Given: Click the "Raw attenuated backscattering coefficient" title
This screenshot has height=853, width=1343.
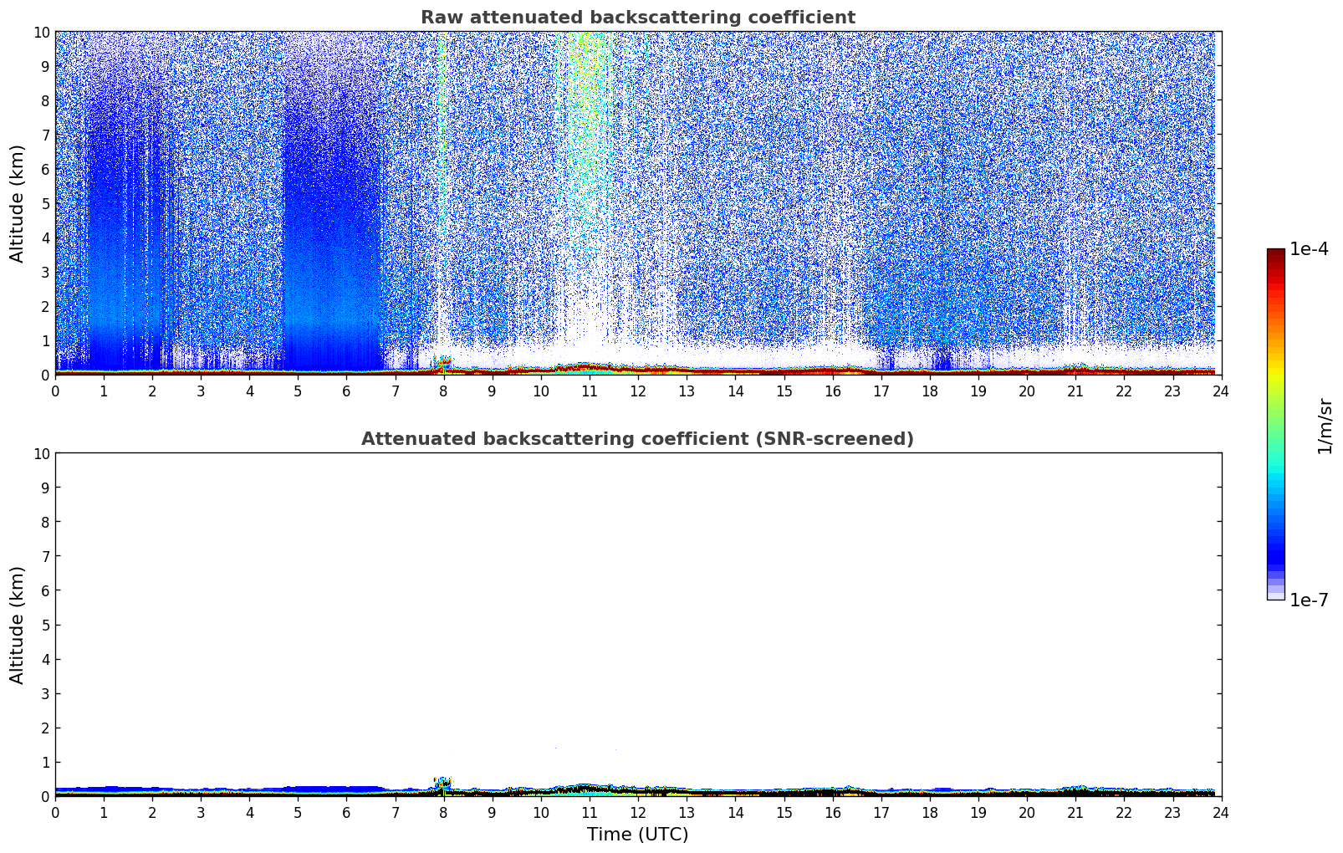Looking at the screenshot, I should point(637,18).
